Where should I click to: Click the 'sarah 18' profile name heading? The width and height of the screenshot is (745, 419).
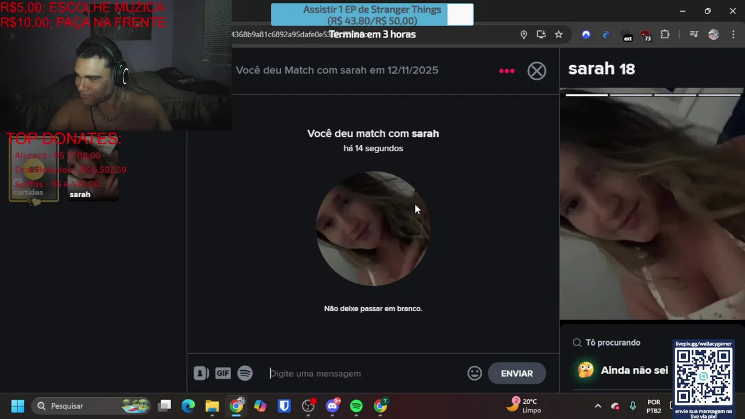point(601,69)
